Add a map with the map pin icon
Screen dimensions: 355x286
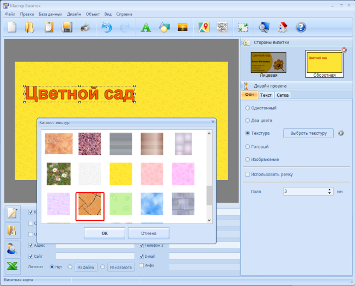[204, 27]
